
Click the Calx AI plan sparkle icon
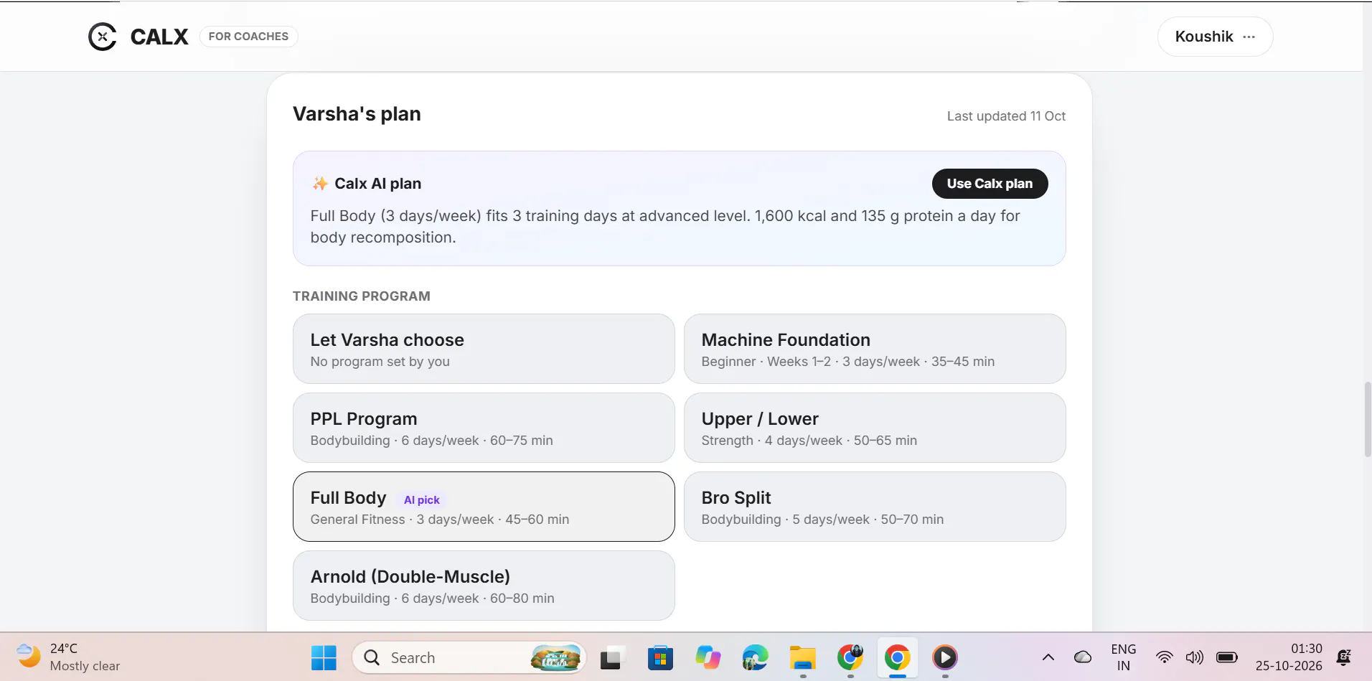[320, 184]
